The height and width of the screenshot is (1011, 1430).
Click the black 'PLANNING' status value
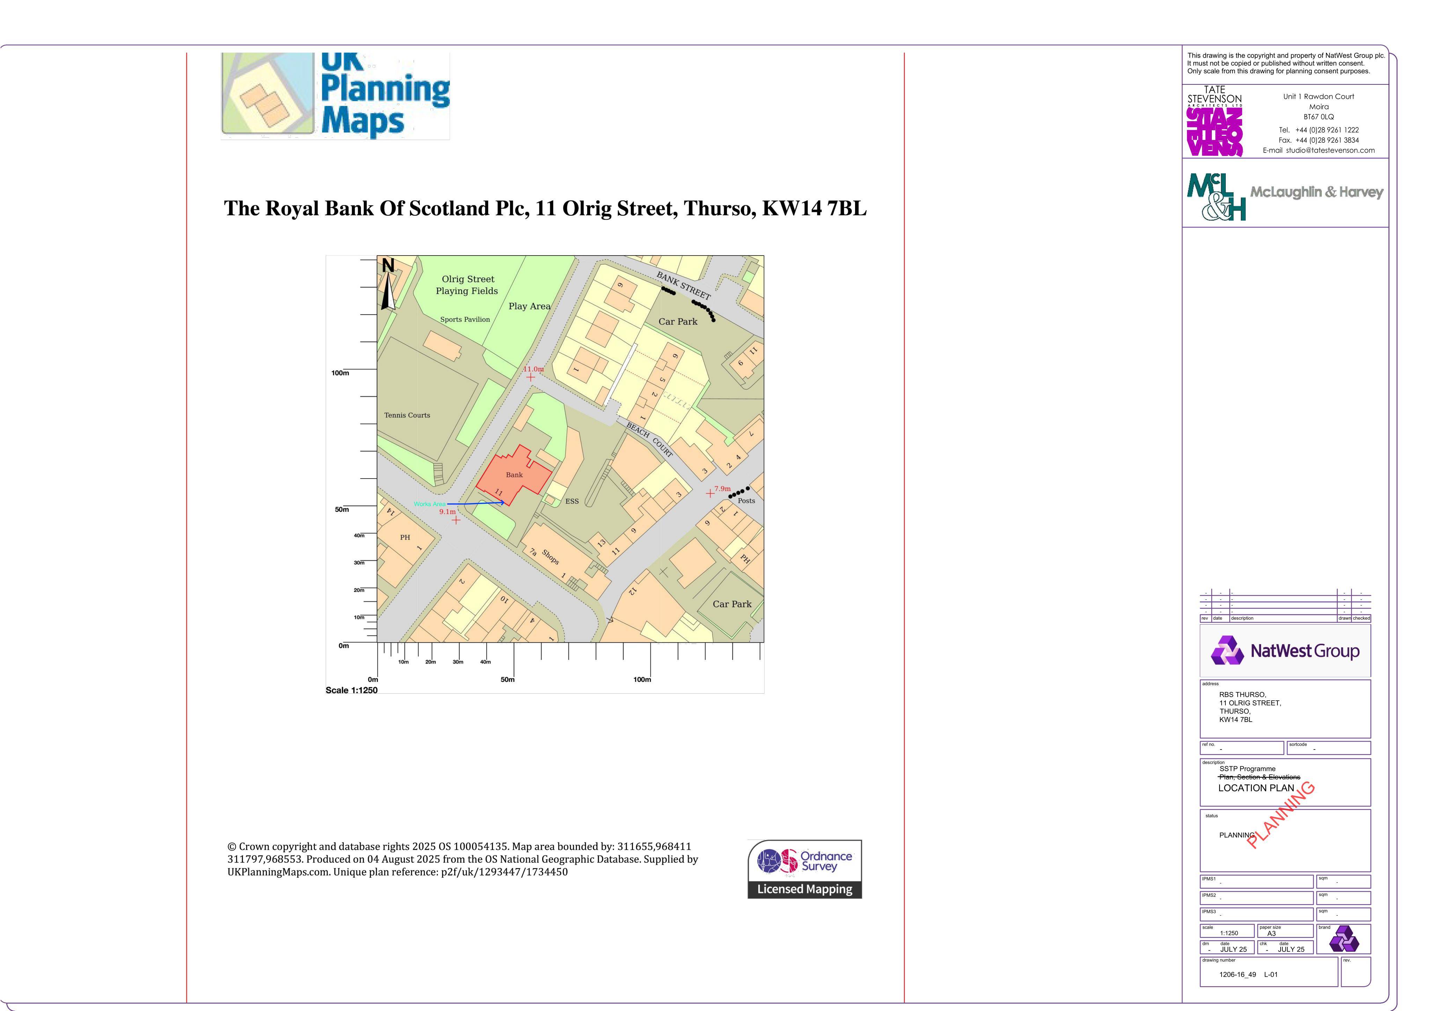point(1237,835)
